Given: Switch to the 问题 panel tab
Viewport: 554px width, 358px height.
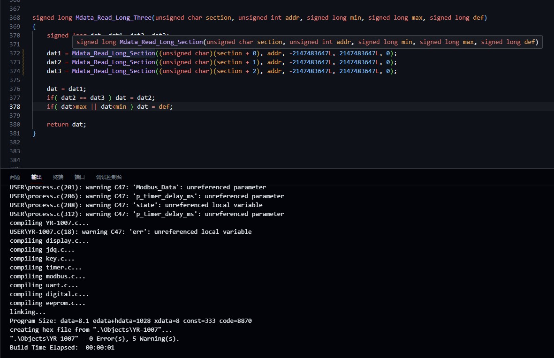Looking at the screenshot, I should tap(15, 177).
